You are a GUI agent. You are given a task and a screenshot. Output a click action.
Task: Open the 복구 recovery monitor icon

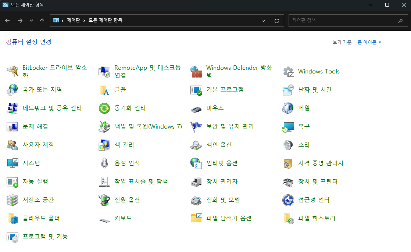pyautogui.click(x=288, y=126)
